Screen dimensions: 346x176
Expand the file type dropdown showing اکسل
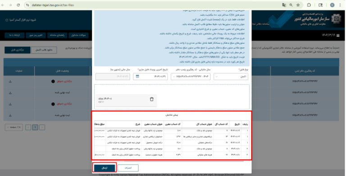[231, 77]
